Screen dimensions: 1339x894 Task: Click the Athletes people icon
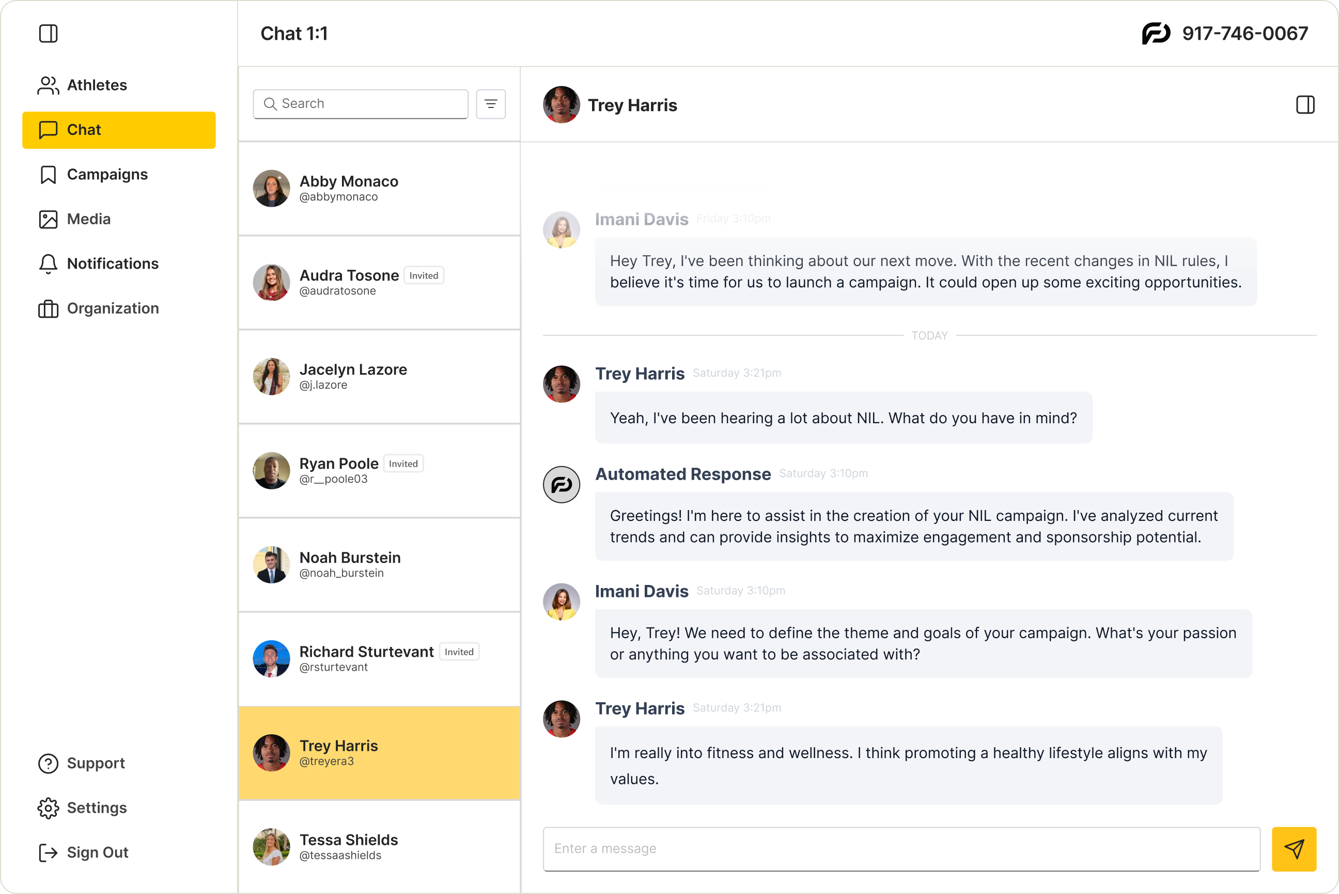pos(49,85)
